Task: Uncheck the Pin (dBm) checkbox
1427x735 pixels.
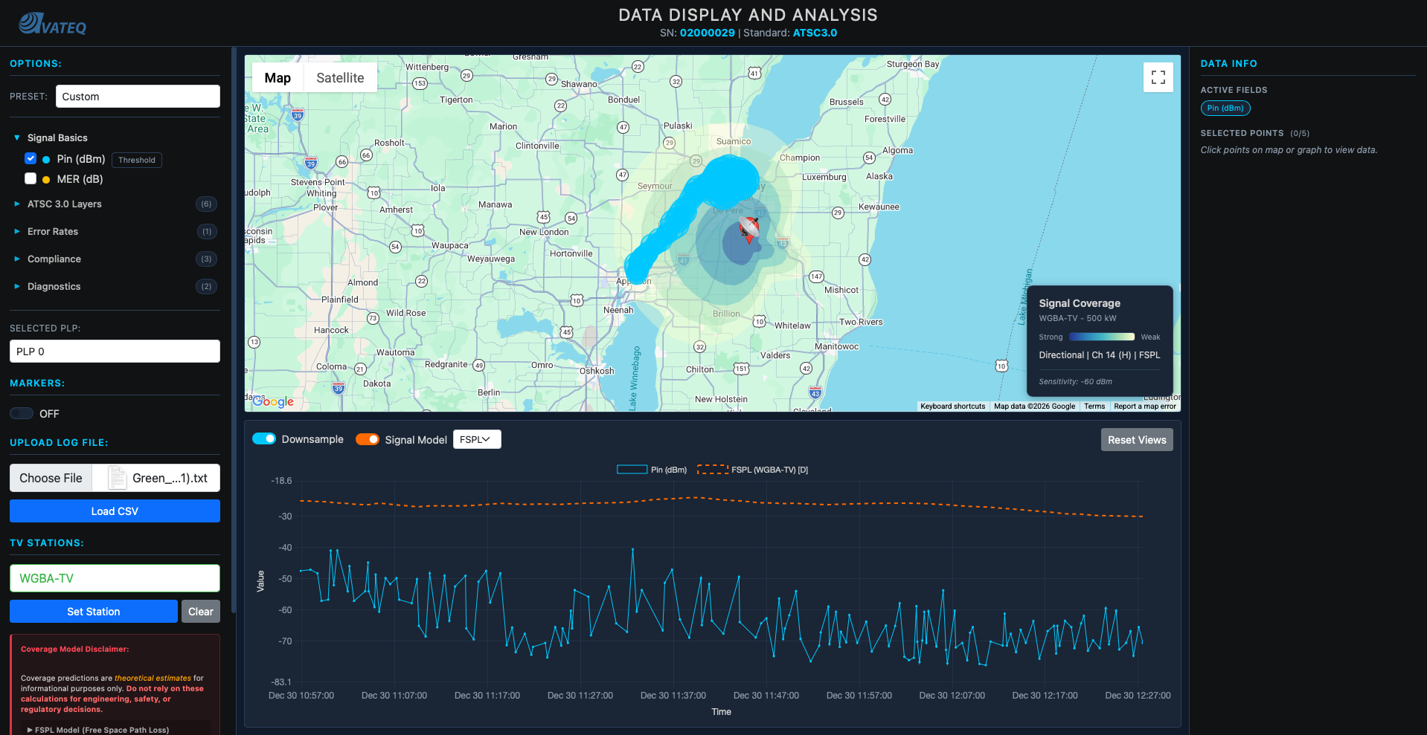Action: click(x=31, y=158)
